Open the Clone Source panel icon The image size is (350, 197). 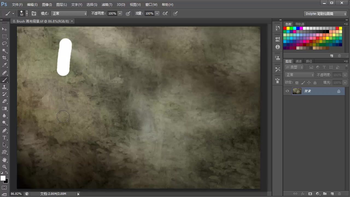click(278, 58)
